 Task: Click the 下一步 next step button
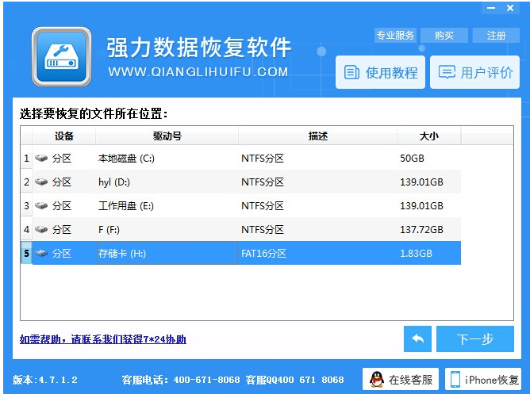pyautogui.click(x=475, y=339)
